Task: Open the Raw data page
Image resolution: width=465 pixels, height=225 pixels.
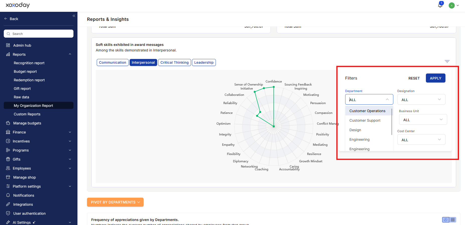Action: click(22, 97)
